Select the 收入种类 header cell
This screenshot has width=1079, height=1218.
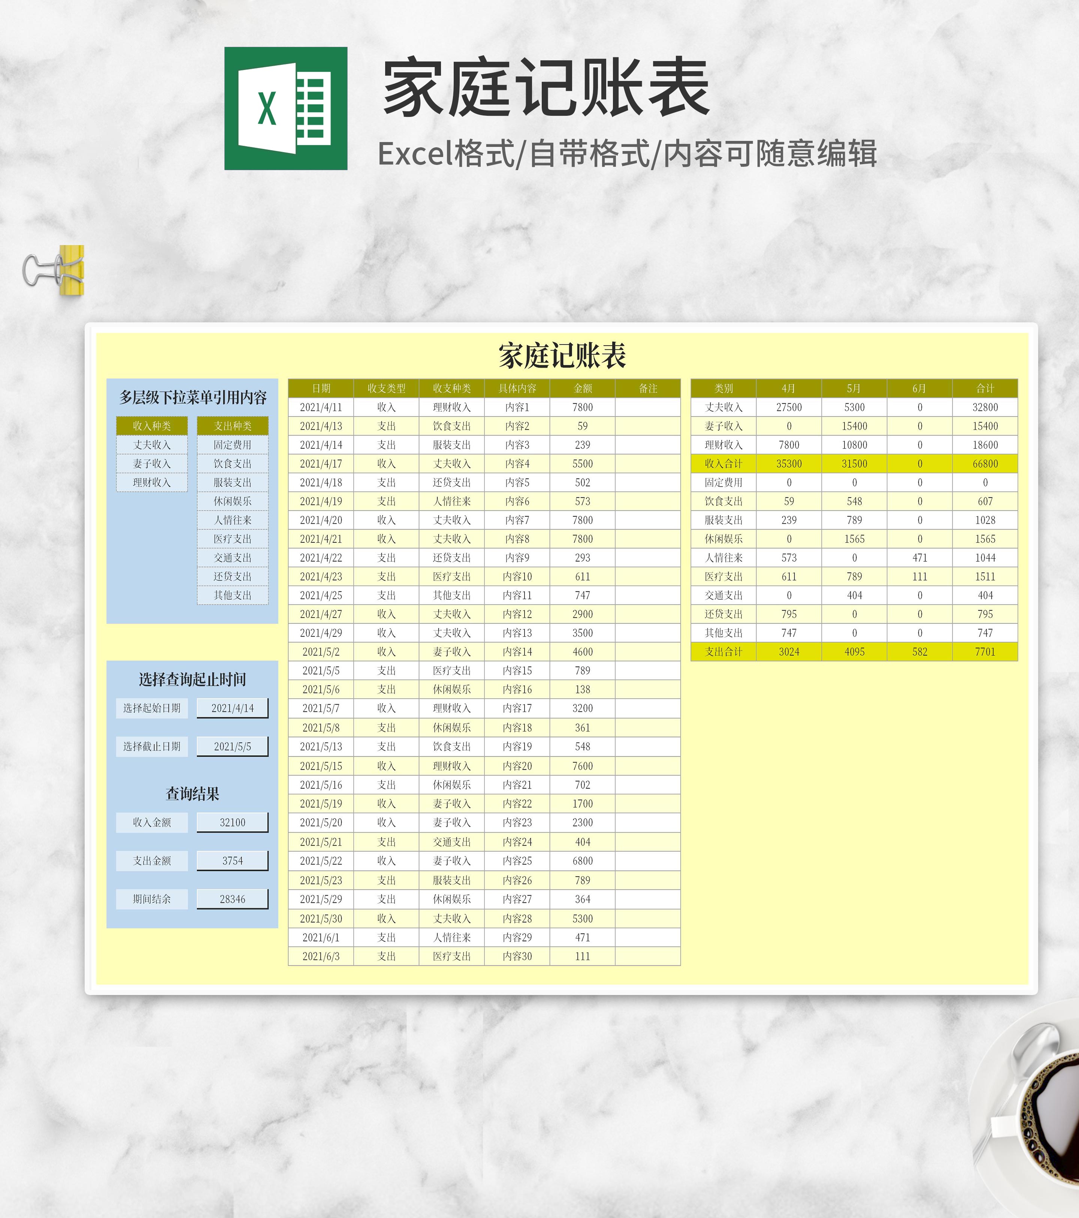(x=151, y=425)
